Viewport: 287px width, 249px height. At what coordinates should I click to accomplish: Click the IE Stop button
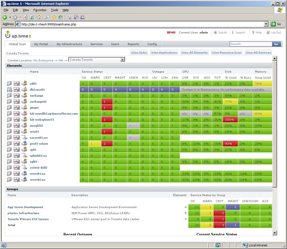(x=25, y=17)
